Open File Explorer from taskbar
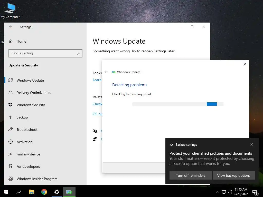Image resolution: width=263 pixels, height=197 pixels. [x=31, y=192]
